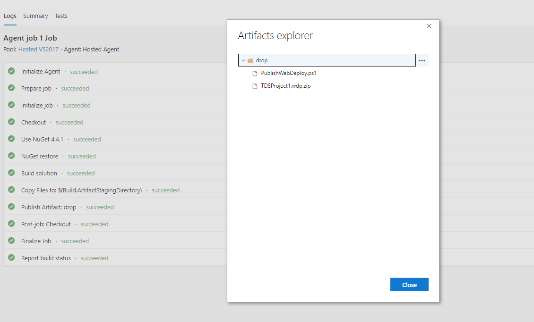The image size is (534, 322).
Task: Click the success icon next to Build solution
Action: [11, 173]
